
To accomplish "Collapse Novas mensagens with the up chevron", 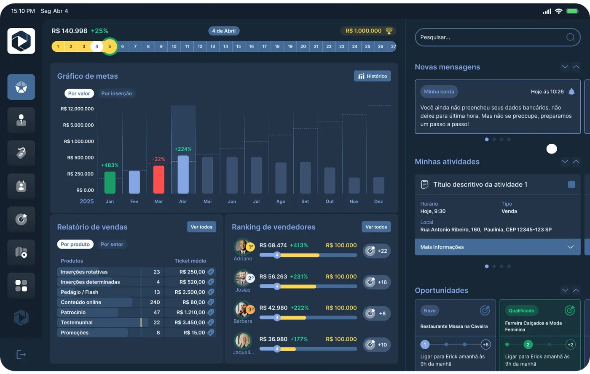I will [576, 67].
